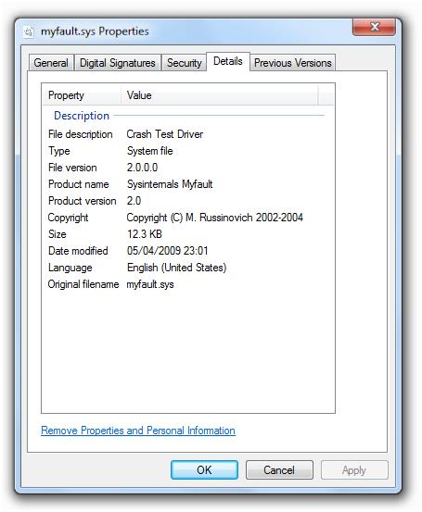This screenshot has width=422, height=512.
Task: Select the Product version property label
Action: pyautogui.click(x=83, y=201)
